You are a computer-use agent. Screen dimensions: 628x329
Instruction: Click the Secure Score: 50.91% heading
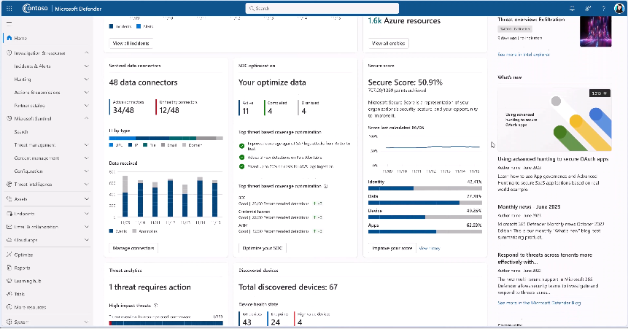406,82
